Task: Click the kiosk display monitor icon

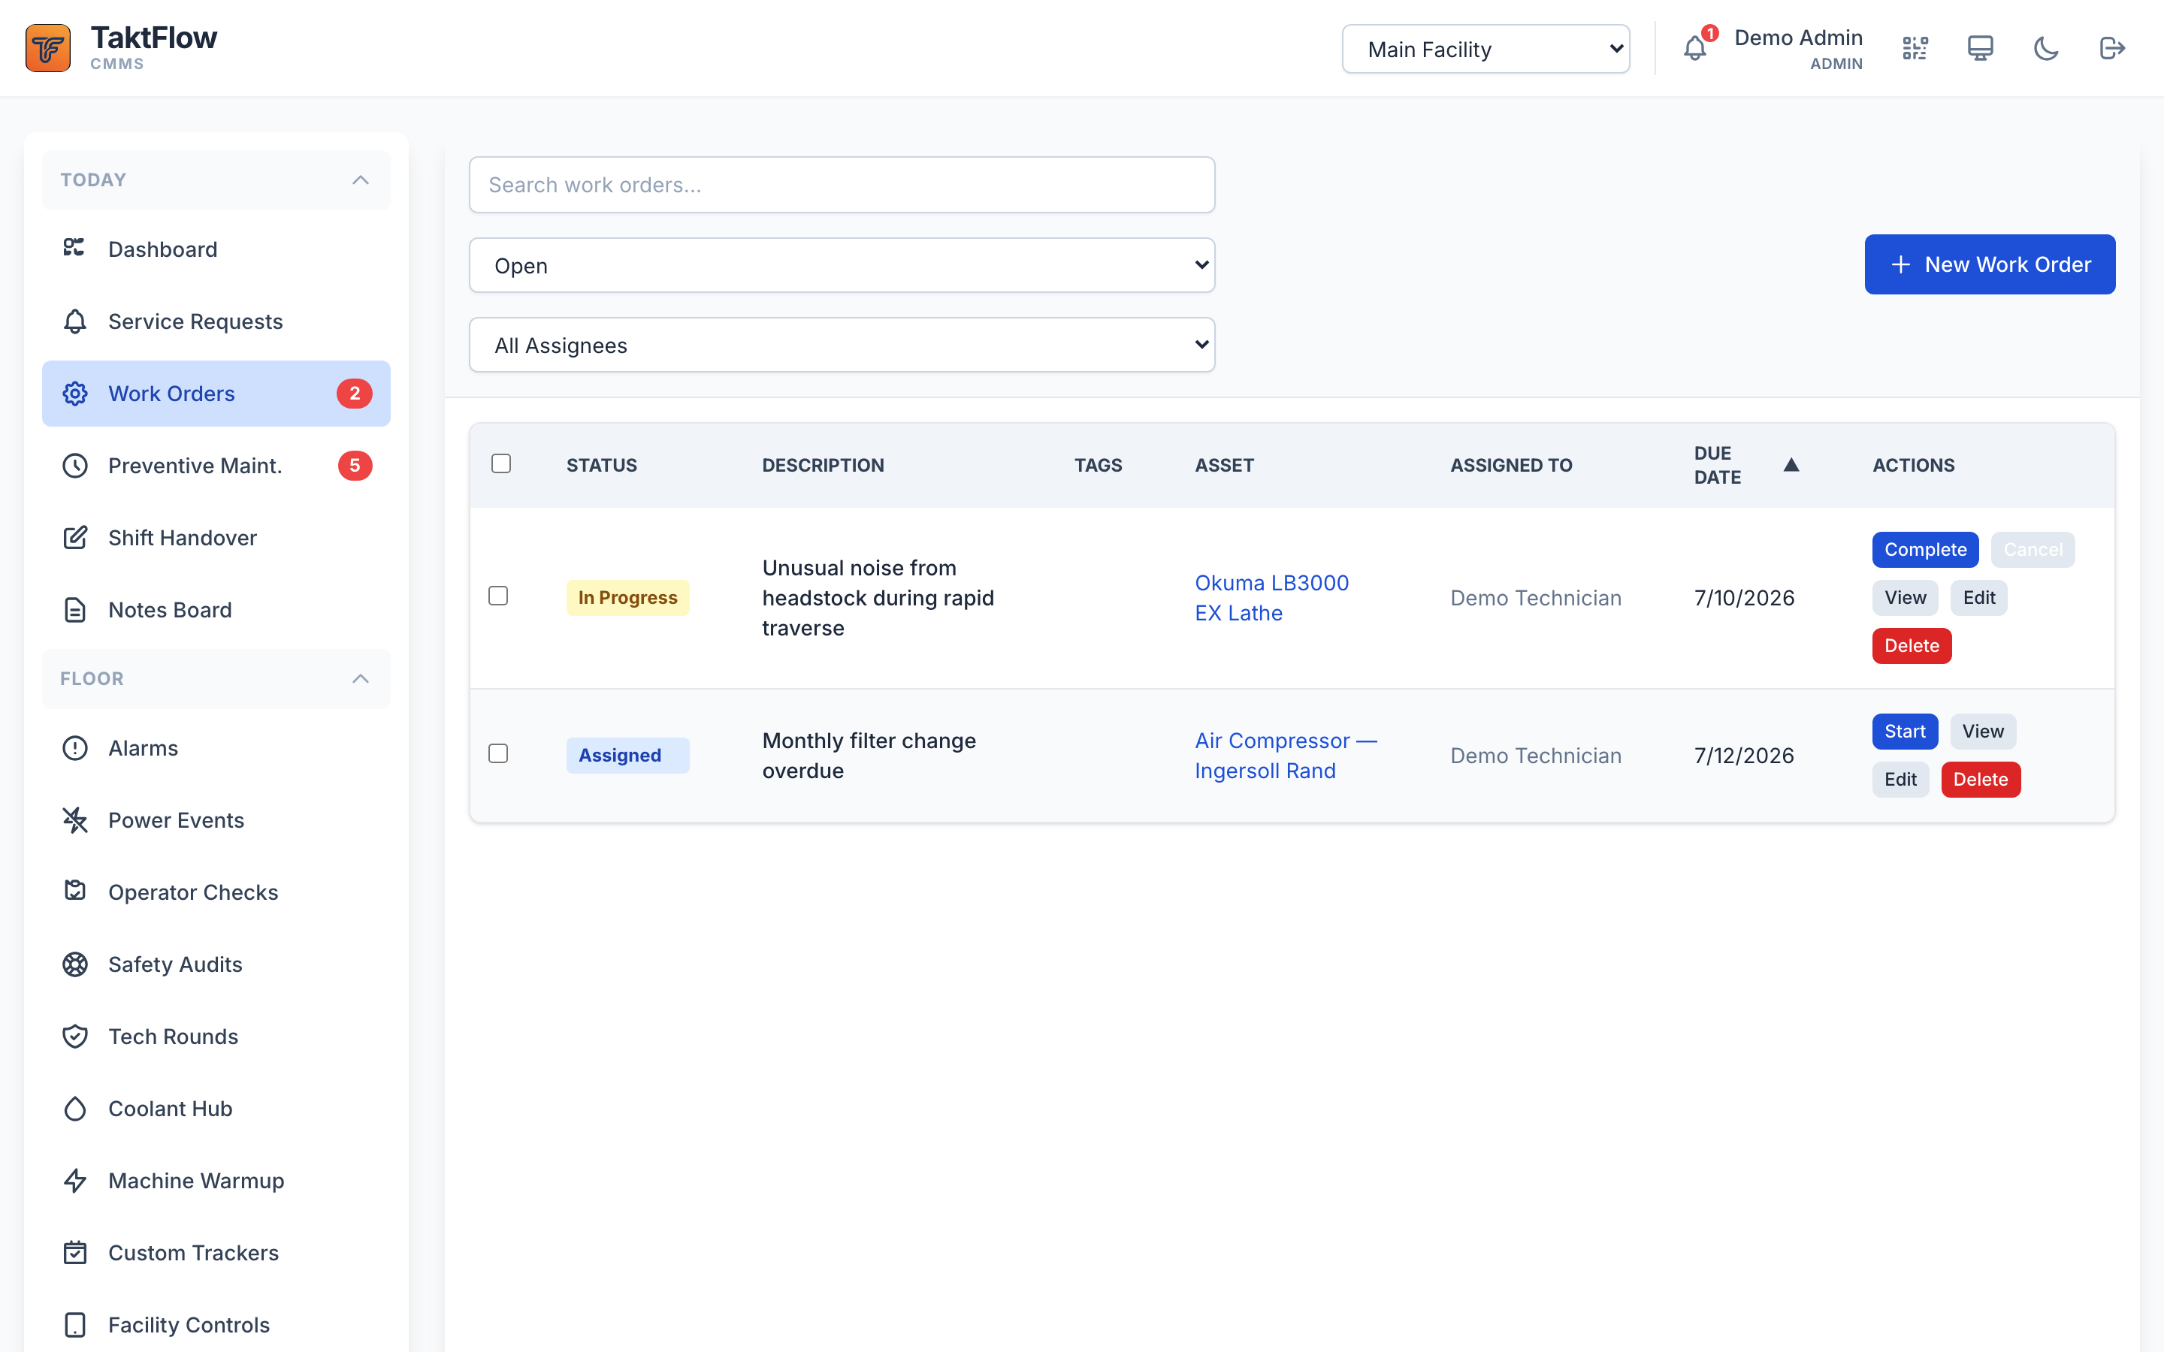Action: (x=1981, y=48)
